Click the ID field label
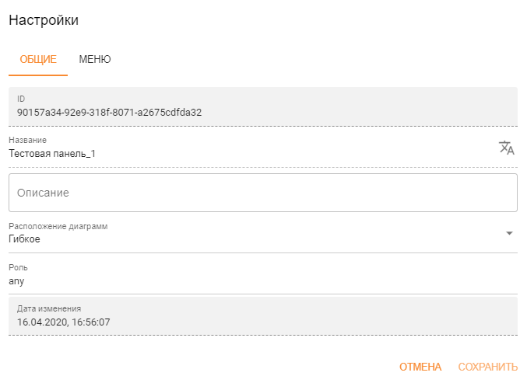527x383 pixels. [x=21, y=99]
